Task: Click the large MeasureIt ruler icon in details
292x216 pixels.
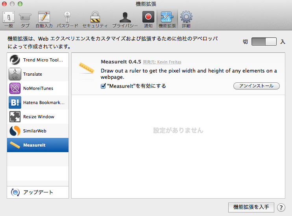Action: tap(87, 68)
